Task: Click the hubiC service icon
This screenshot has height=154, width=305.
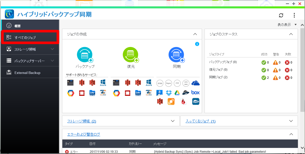Action: [196, 101]
